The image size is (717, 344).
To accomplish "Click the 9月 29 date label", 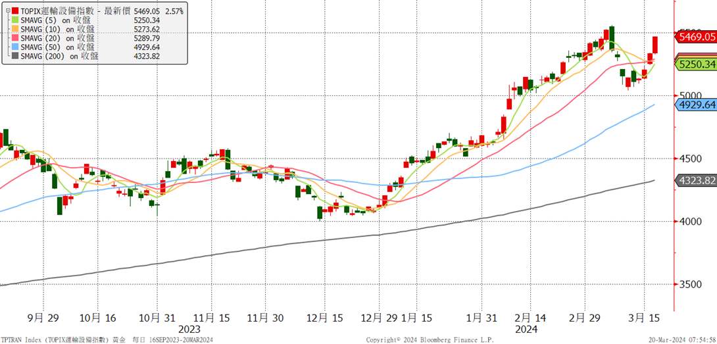I will click(x=42, y=318).
